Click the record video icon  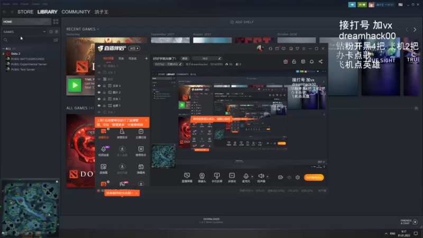tap(281, 177)
